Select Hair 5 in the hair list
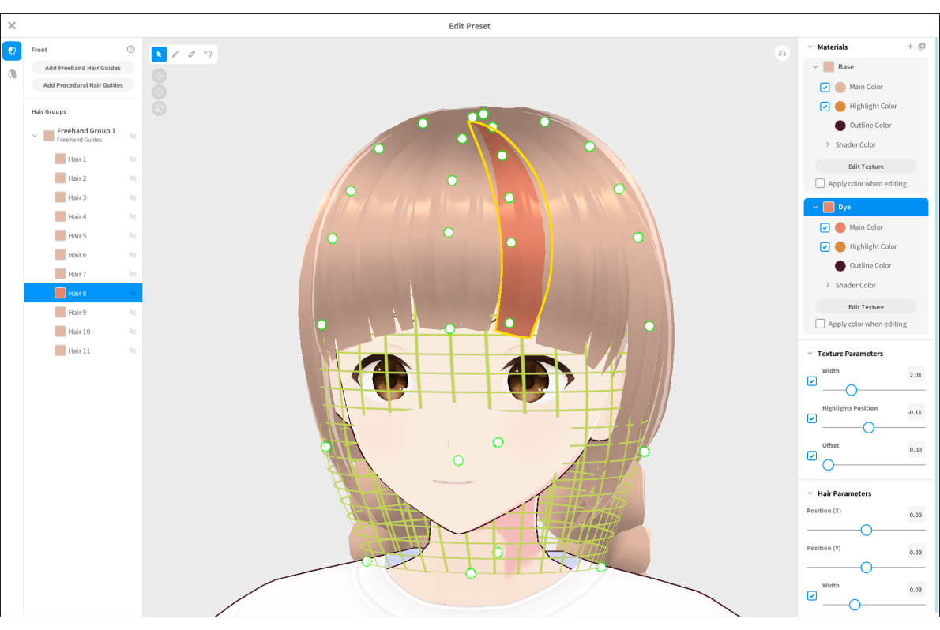The image size is (940, 630). [x=77, y=236]
